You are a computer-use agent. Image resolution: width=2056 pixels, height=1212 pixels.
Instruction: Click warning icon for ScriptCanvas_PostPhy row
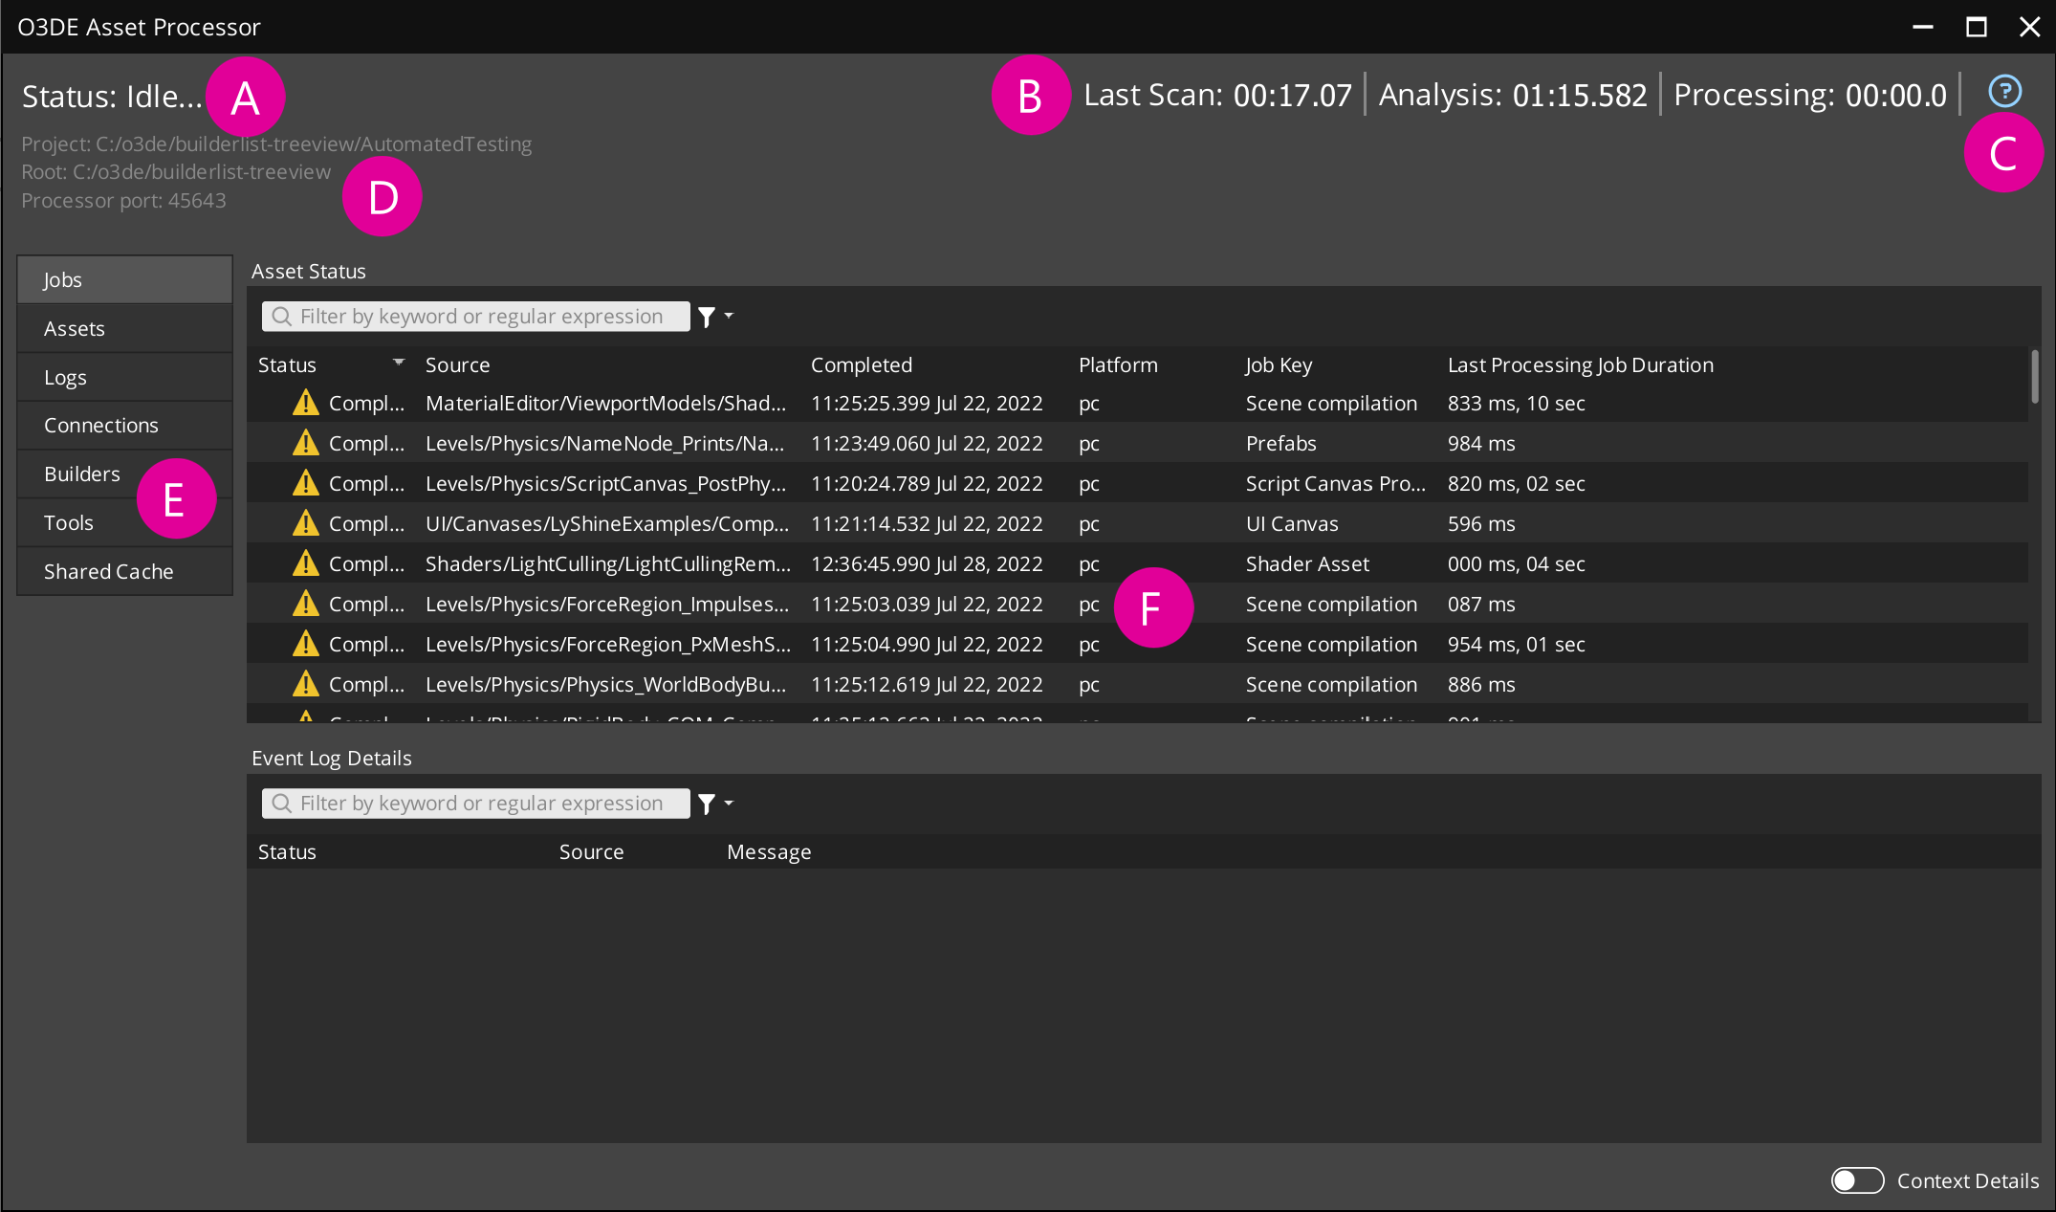pyautogui.click(x=305, y=483)
